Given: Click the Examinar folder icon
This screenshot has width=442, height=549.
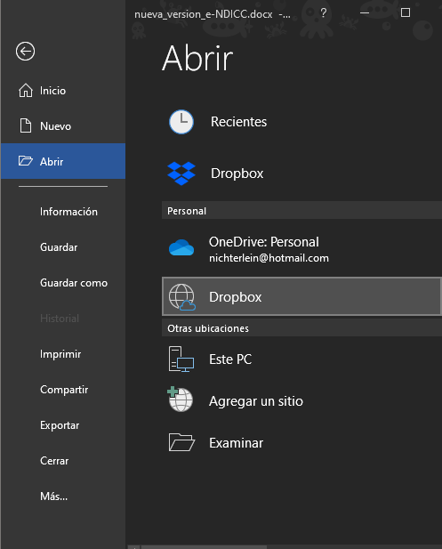Looking at the screenshot, I should point(181,442).
